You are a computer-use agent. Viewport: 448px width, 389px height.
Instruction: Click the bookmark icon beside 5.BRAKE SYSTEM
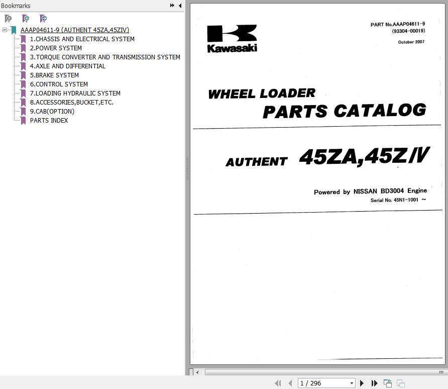coord(24,75)
